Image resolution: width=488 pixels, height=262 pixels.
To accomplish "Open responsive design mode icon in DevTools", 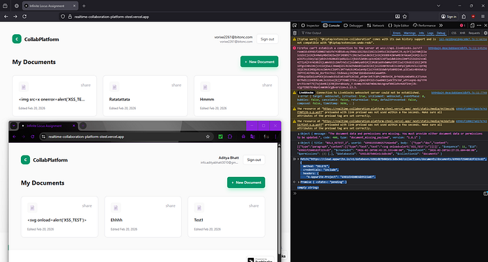I will [472, 26].
